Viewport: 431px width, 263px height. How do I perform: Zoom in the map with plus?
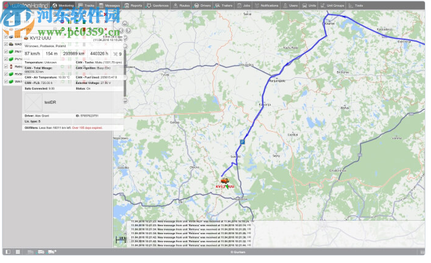click(125, 46)
